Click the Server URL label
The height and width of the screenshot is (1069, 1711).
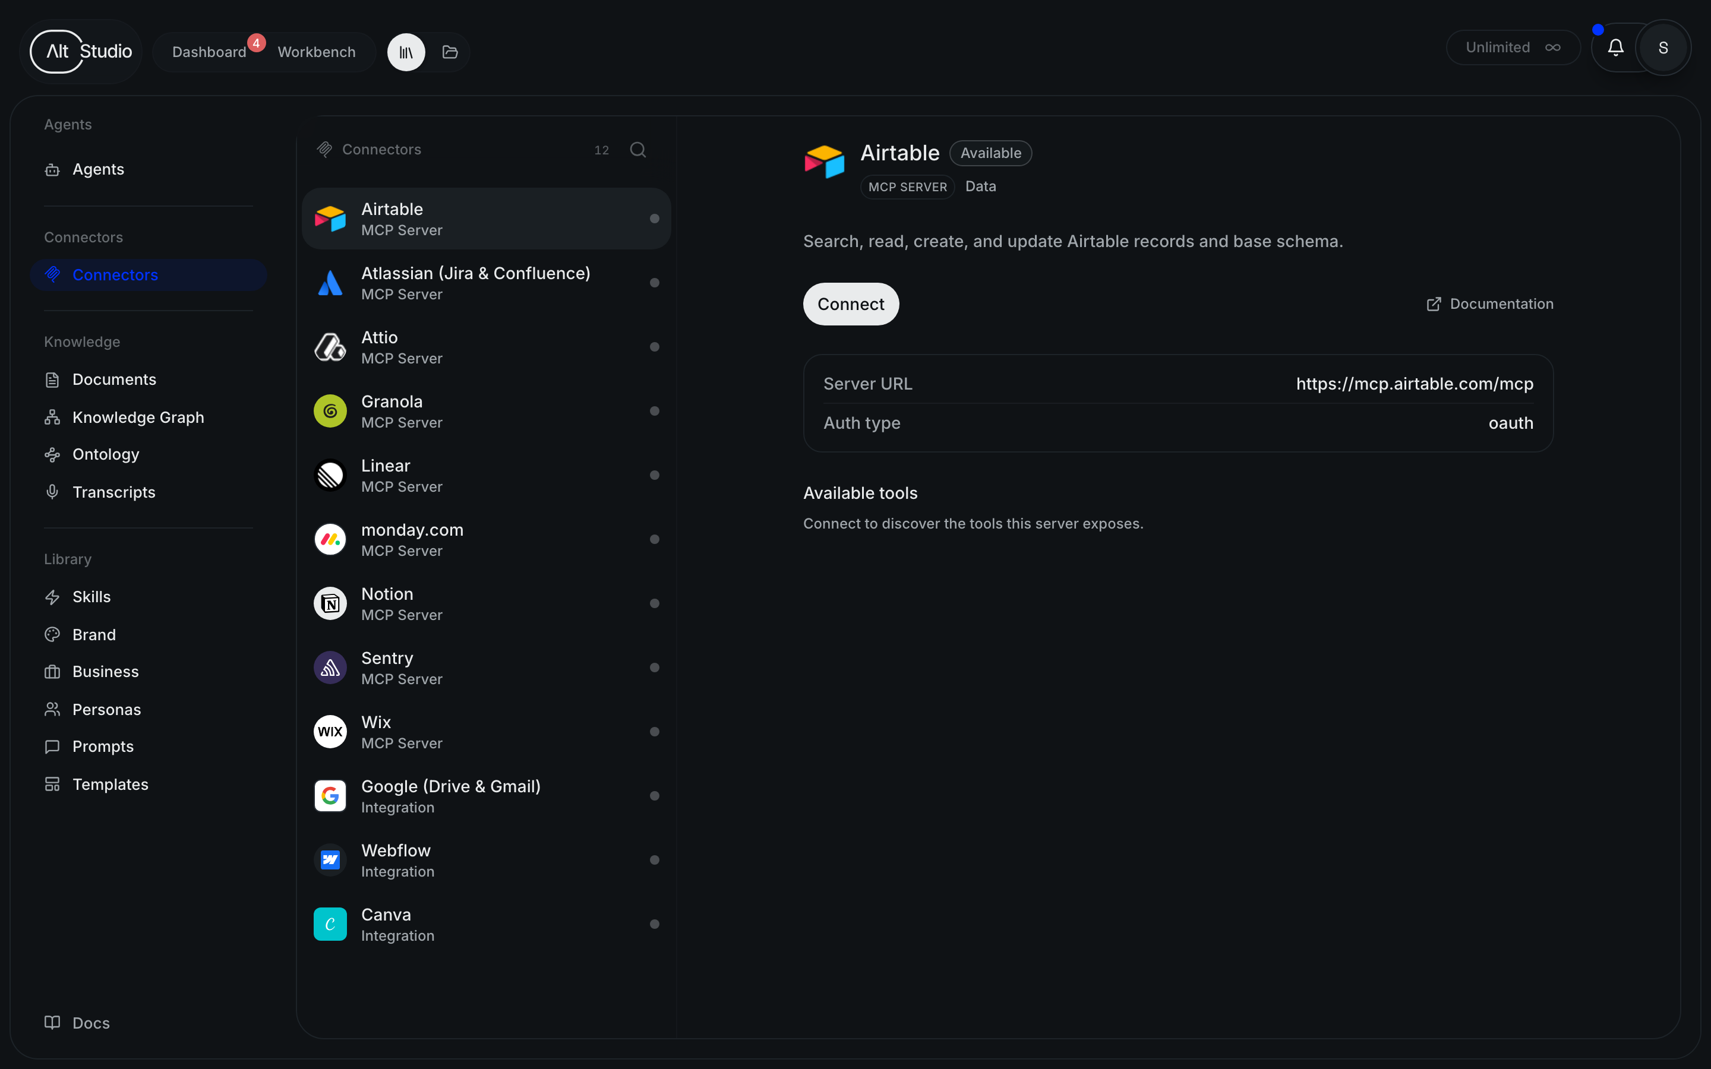(x=867, y=384)
